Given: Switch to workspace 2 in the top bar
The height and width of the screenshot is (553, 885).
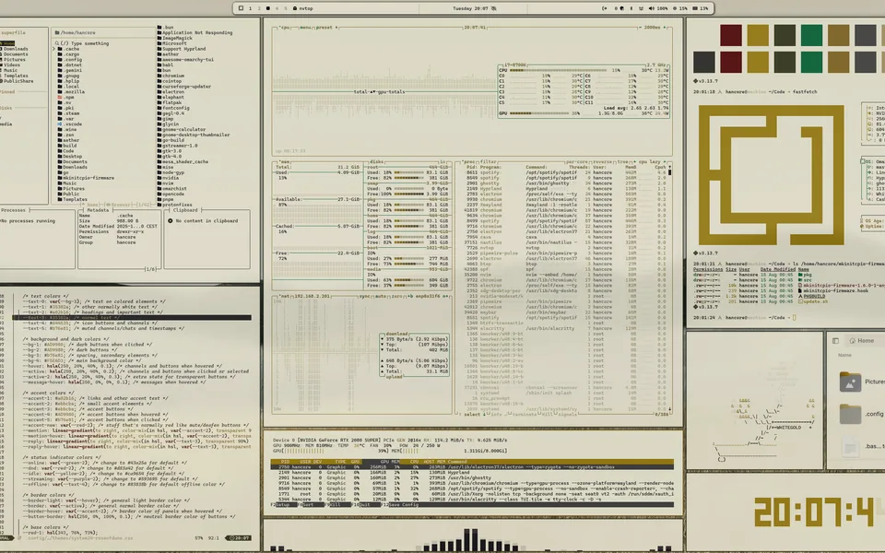Looking at the screenshot, I should click(x=259, y=8).
